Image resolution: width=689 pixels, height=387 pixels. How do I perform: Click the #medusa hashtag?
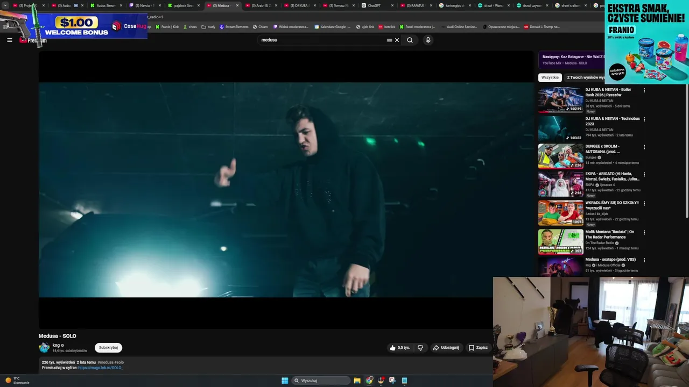(x=105, y=362)
